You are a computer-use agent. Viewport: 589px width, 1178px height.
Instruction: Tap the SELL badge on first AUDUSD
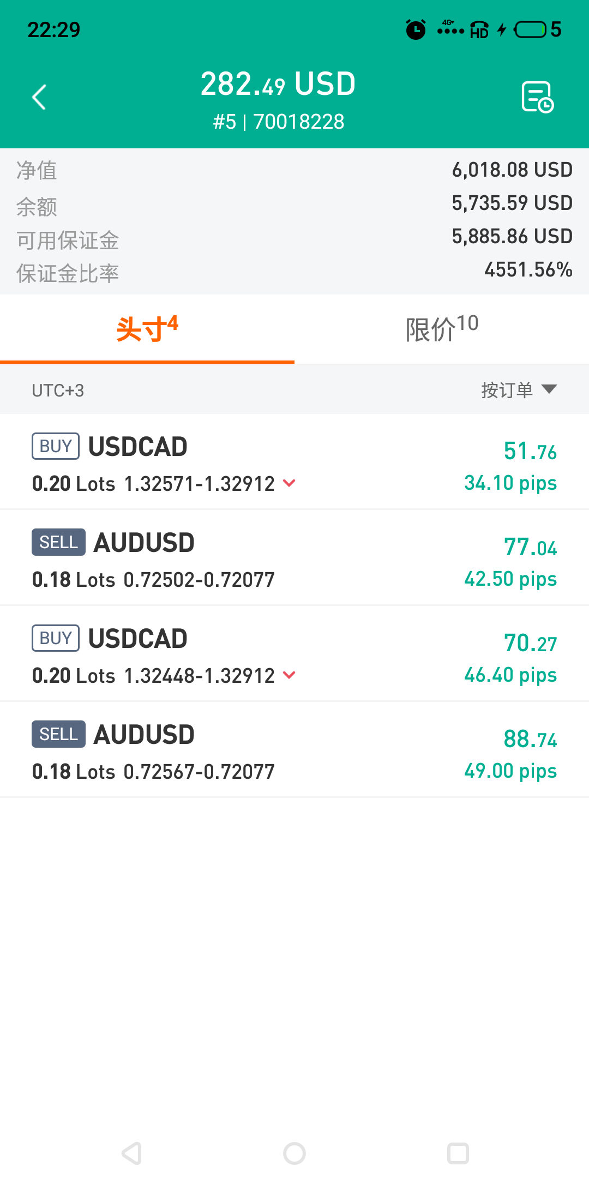58,542
